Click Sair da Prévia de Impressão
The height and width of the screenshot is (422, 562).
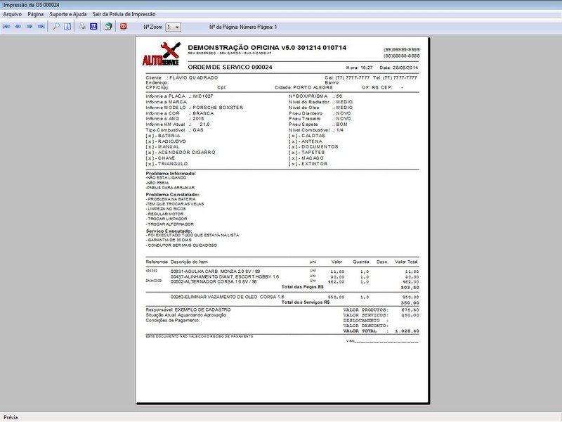pyautogui.click(x=124, y=14)
